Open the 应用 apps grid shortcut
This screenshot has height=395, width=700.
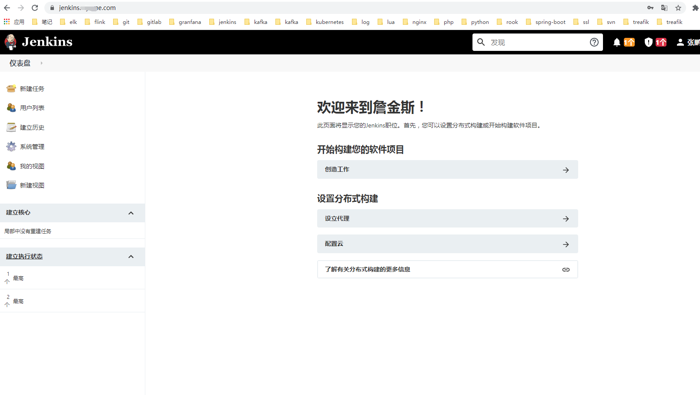[14, 22]
